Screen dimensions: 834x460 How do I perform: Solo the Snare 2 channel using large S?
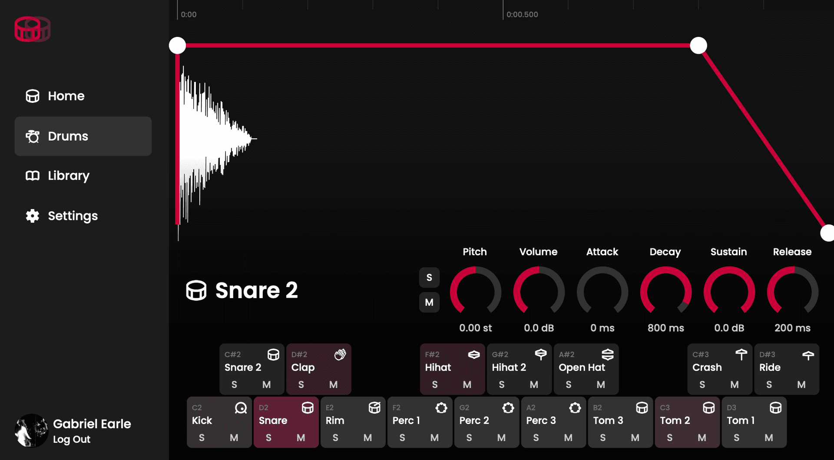pos(429,278)
